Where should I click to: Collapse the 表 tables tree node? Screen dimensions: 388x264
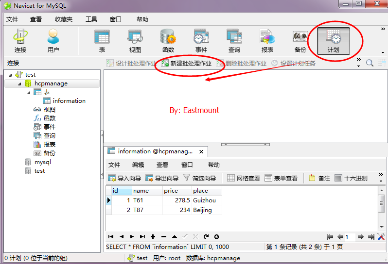coord(29,93)
